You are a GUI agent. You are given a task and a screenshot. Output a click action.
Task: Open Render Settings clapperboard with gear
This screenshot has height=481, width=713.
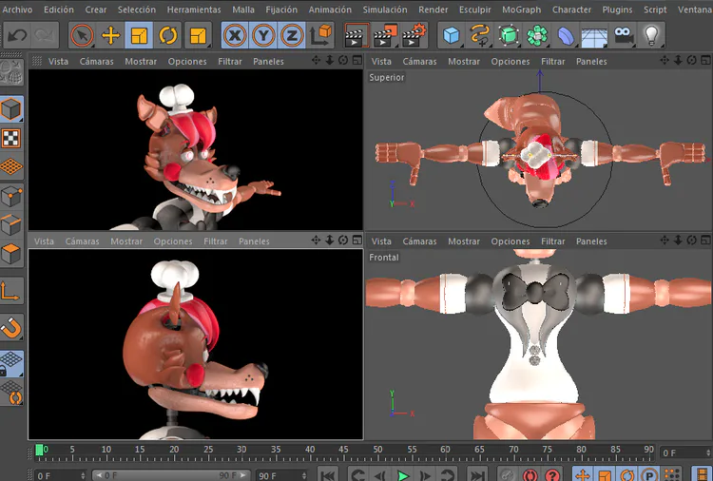coord(414,35)
